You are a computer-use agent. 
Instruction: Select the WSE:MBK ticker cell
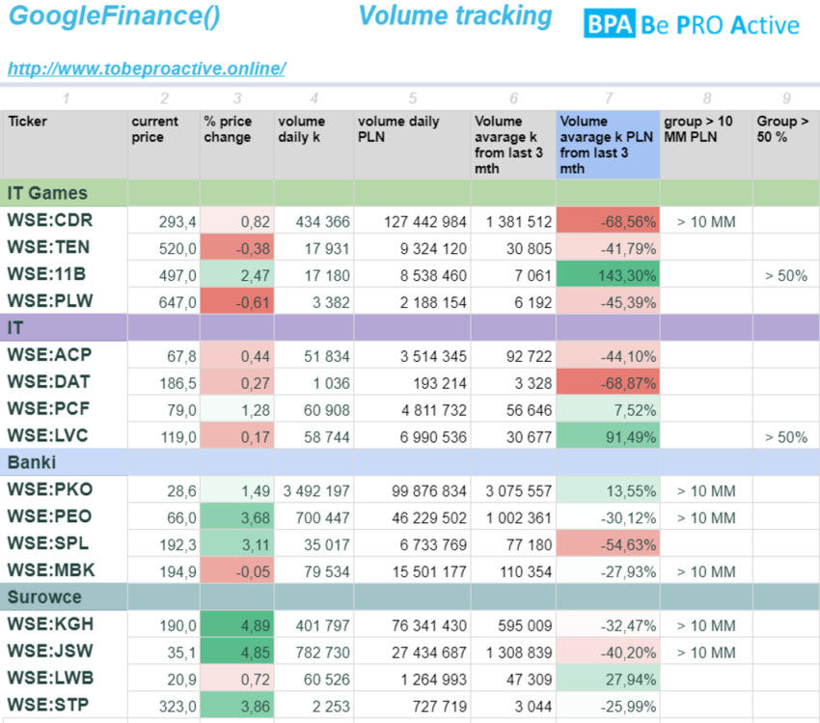click(x=64, y=570)
